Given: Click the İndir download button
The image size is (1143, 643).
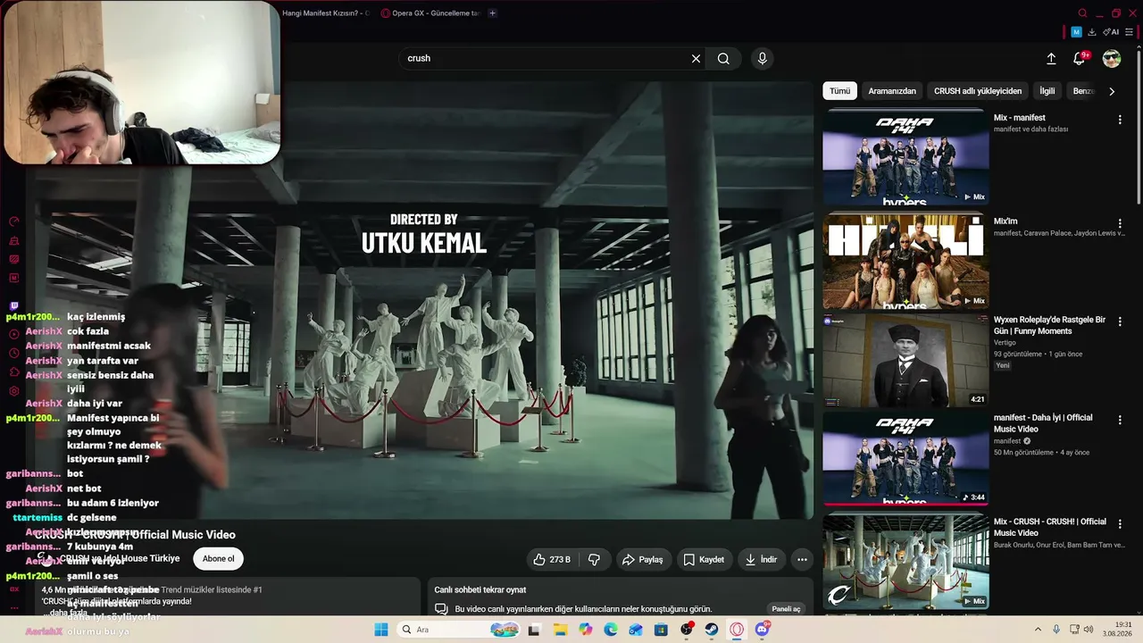Looking at the screenshot, I should (x=762, y=560).
